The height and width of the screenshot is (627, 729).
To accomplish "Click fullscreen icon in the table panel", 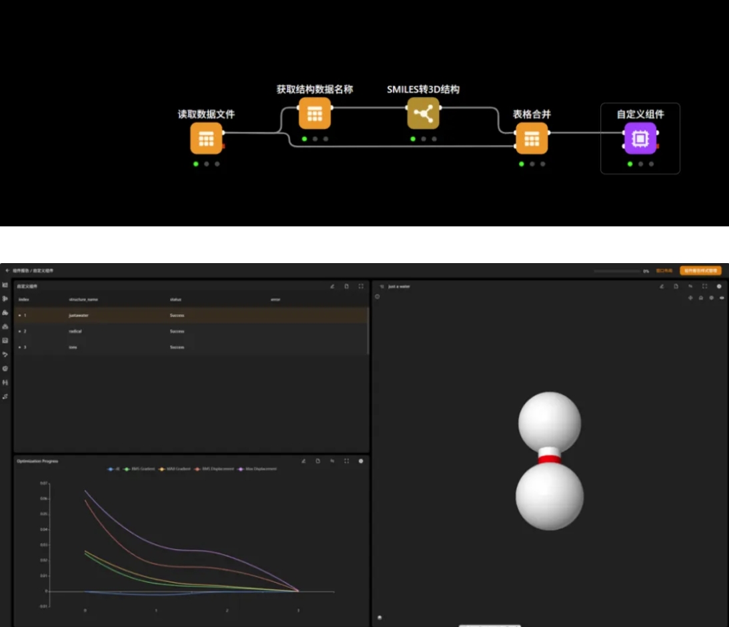I will click(361, 286).
